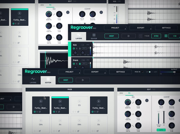Toggle the Snare layer power icon
Viewport: 180px width, 134px height.
coord(73,64)
